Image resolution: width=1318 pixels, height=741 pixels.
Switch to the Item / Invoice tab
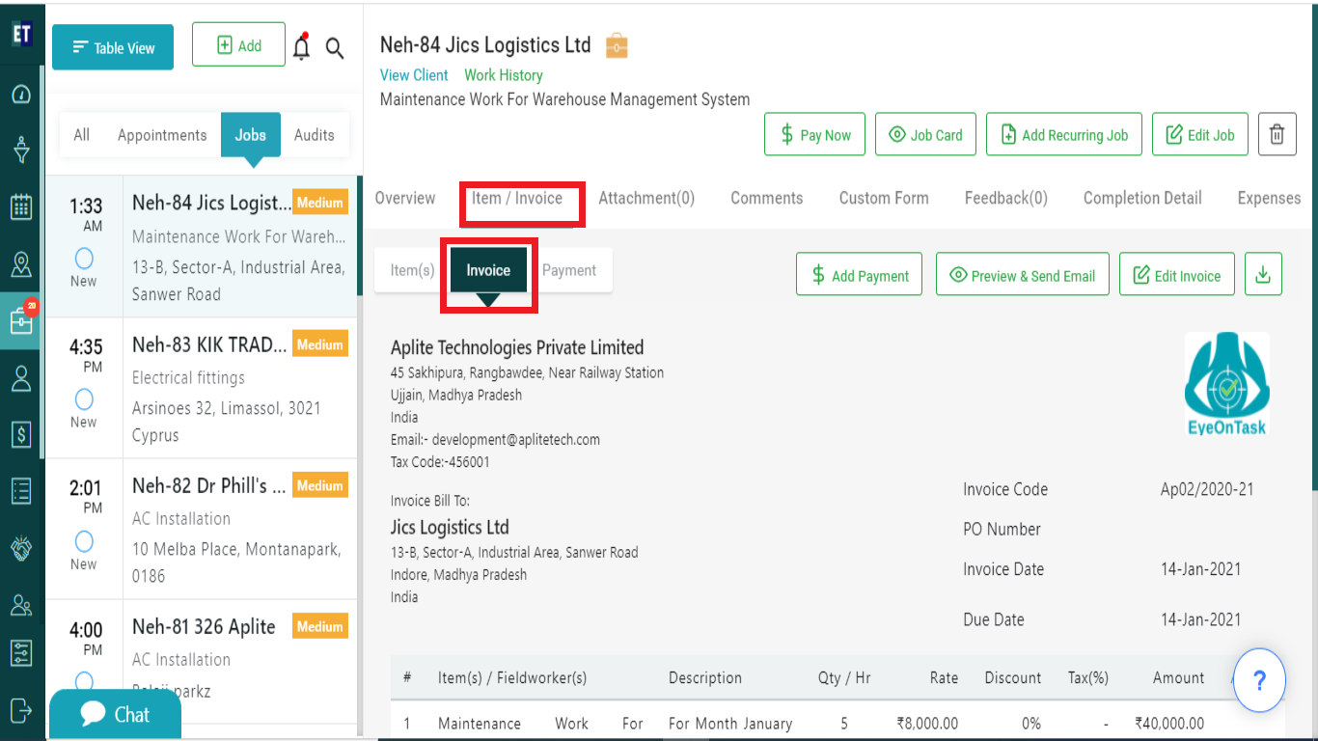(517, 198)
